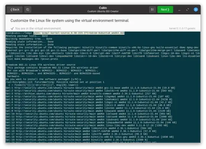
Task: Go back with the Back button
Action: coord(15,10)
